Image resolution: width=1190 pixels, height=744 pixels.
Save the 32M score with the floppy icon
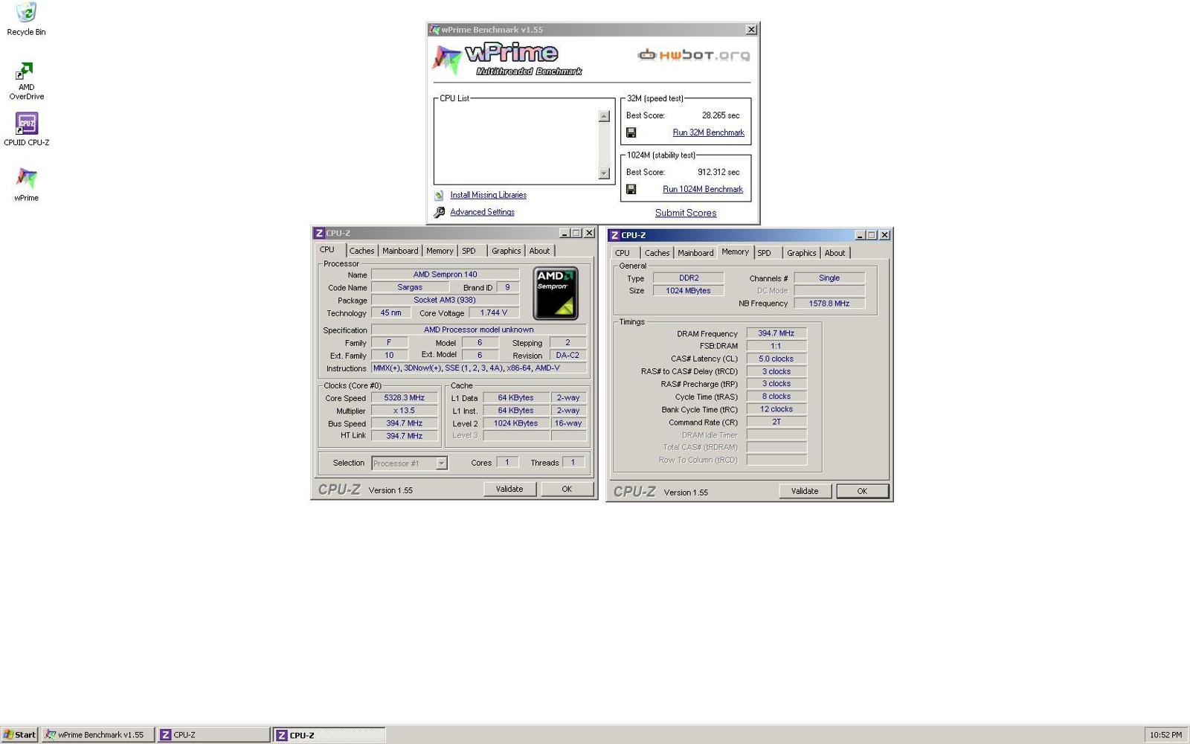631,132
